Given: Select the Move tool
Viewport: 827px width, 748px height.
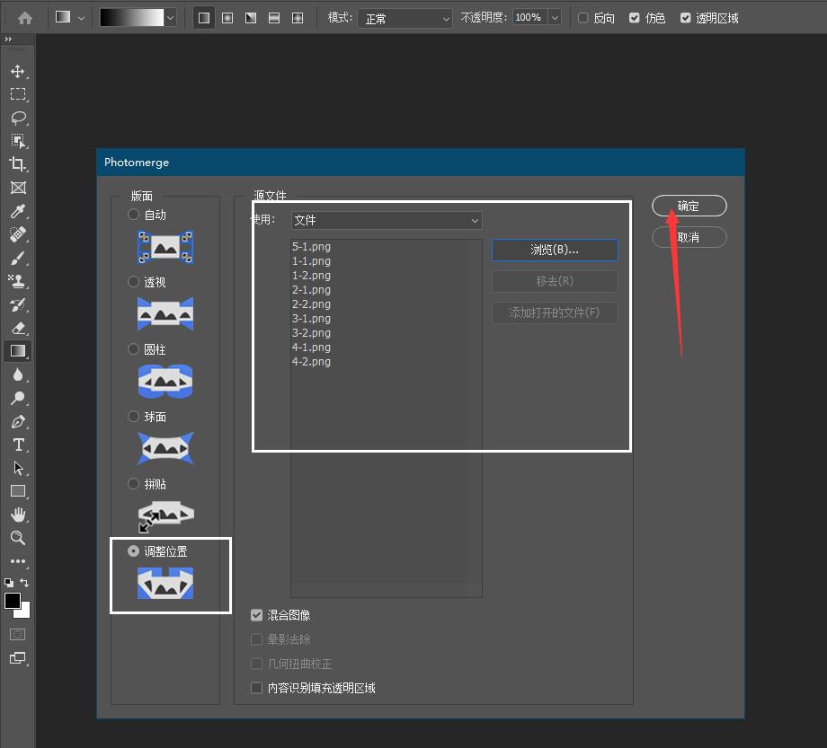Looking at the screenshot, I should [17, 71].
